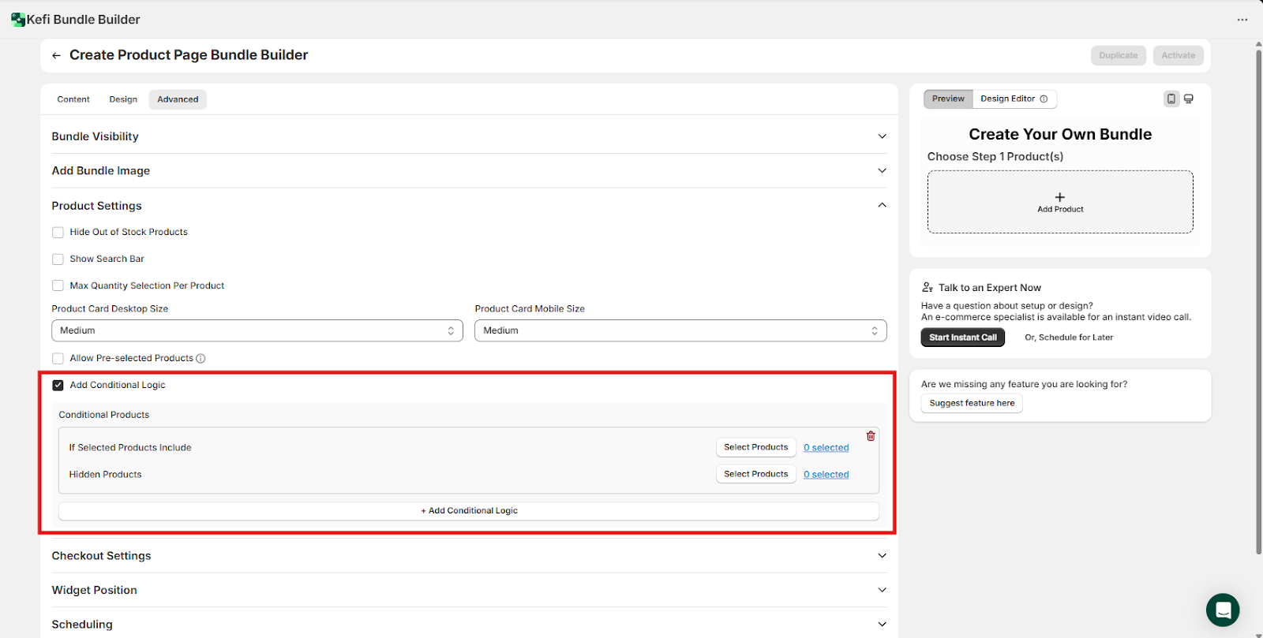Open the chat support bubble
1263x638 pixels.
[1223, 610]
